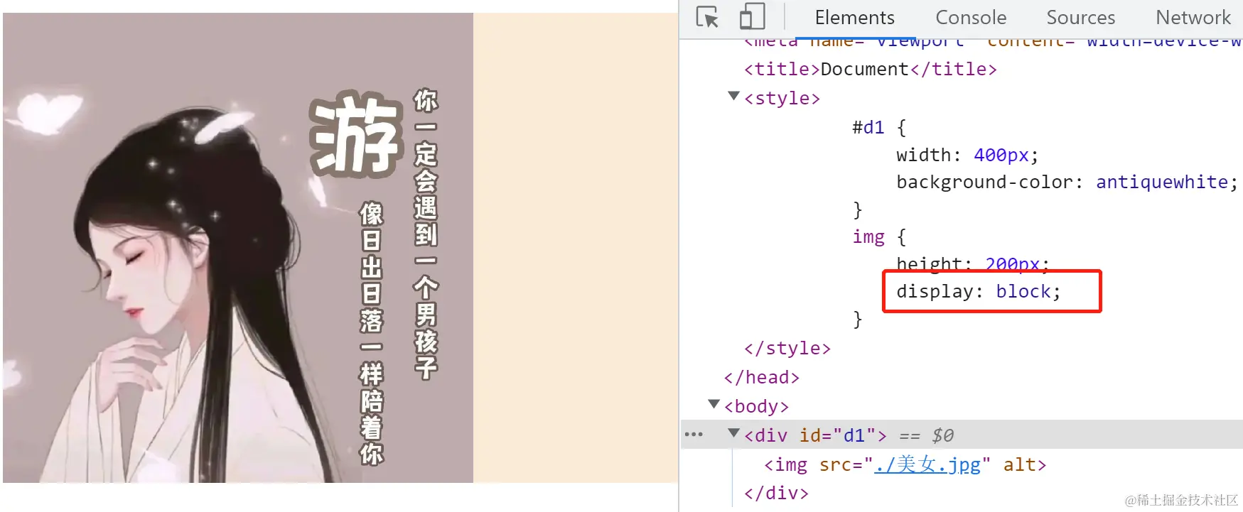Open the Network tab
The height and width of the screenshot is (512, 1243).
[1193, 18]
